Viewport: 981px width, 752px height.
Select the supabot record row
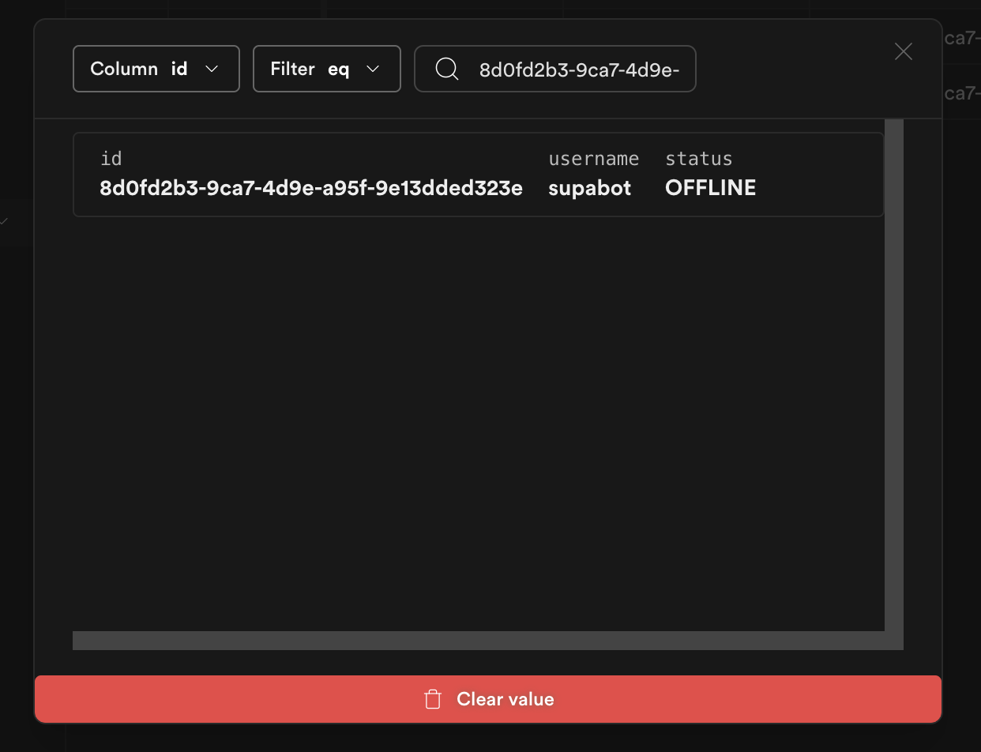pyautogui.click(x=478, y=175)
